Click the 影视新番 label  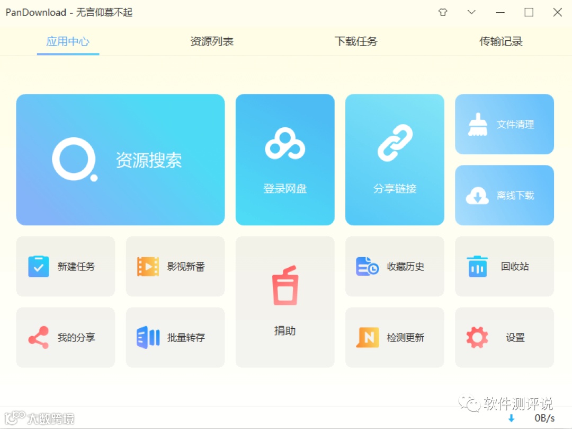tap(186, 267)
